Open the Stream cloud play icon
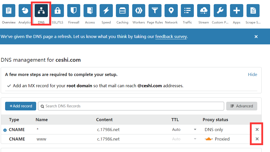This screenshot has width=270, height=152. click(x=204, y=11)
